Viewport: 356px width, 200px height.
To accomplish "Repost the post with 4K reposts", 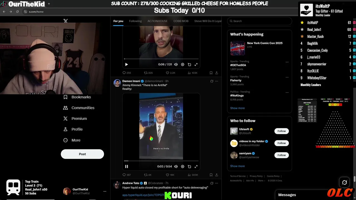I will (148, 175).
